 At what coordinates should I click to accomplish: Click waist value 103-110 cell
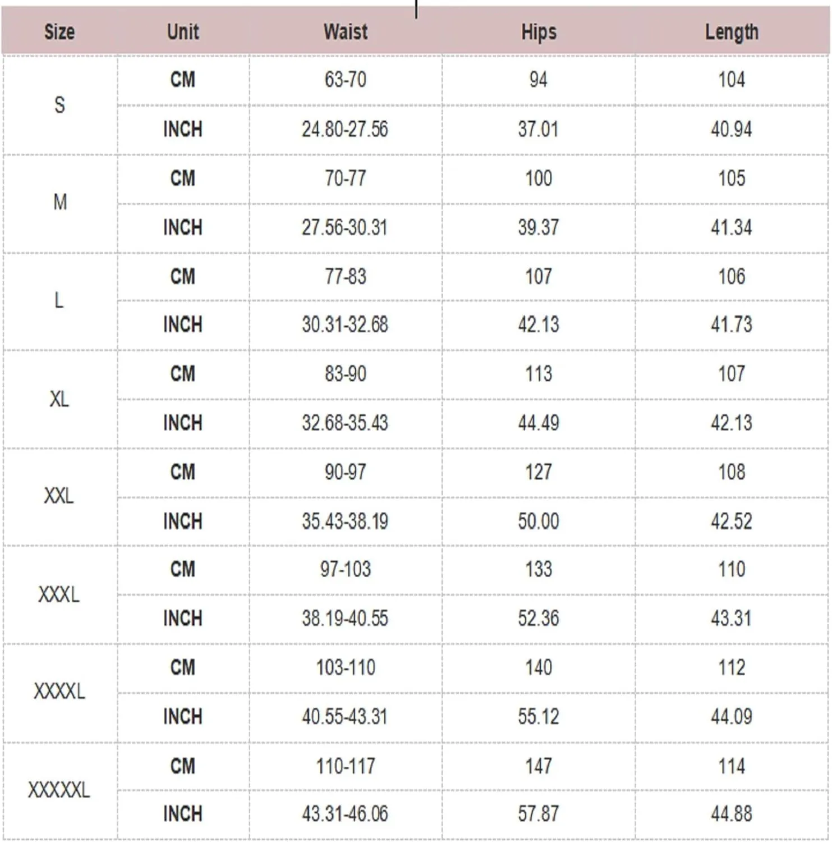point(346,667)
